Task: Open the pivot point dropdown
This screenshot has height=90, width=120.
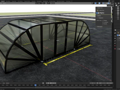Action: point(44,3)
